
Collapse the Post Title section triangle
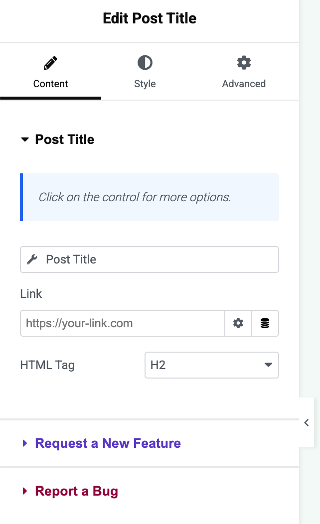coord(25,140)
